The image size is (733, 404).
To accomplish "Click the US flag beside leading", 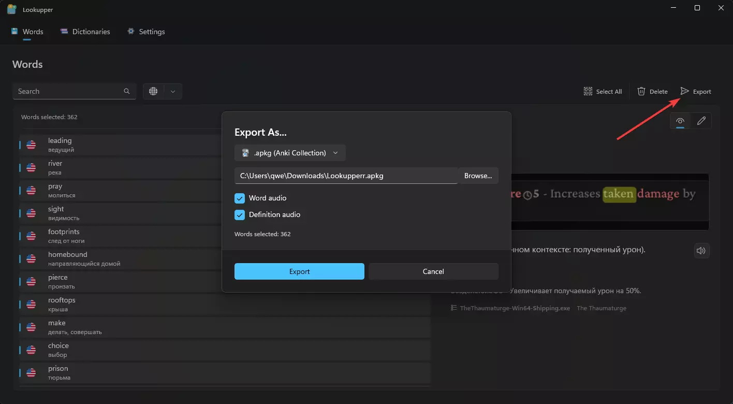I will pos(31,145).
